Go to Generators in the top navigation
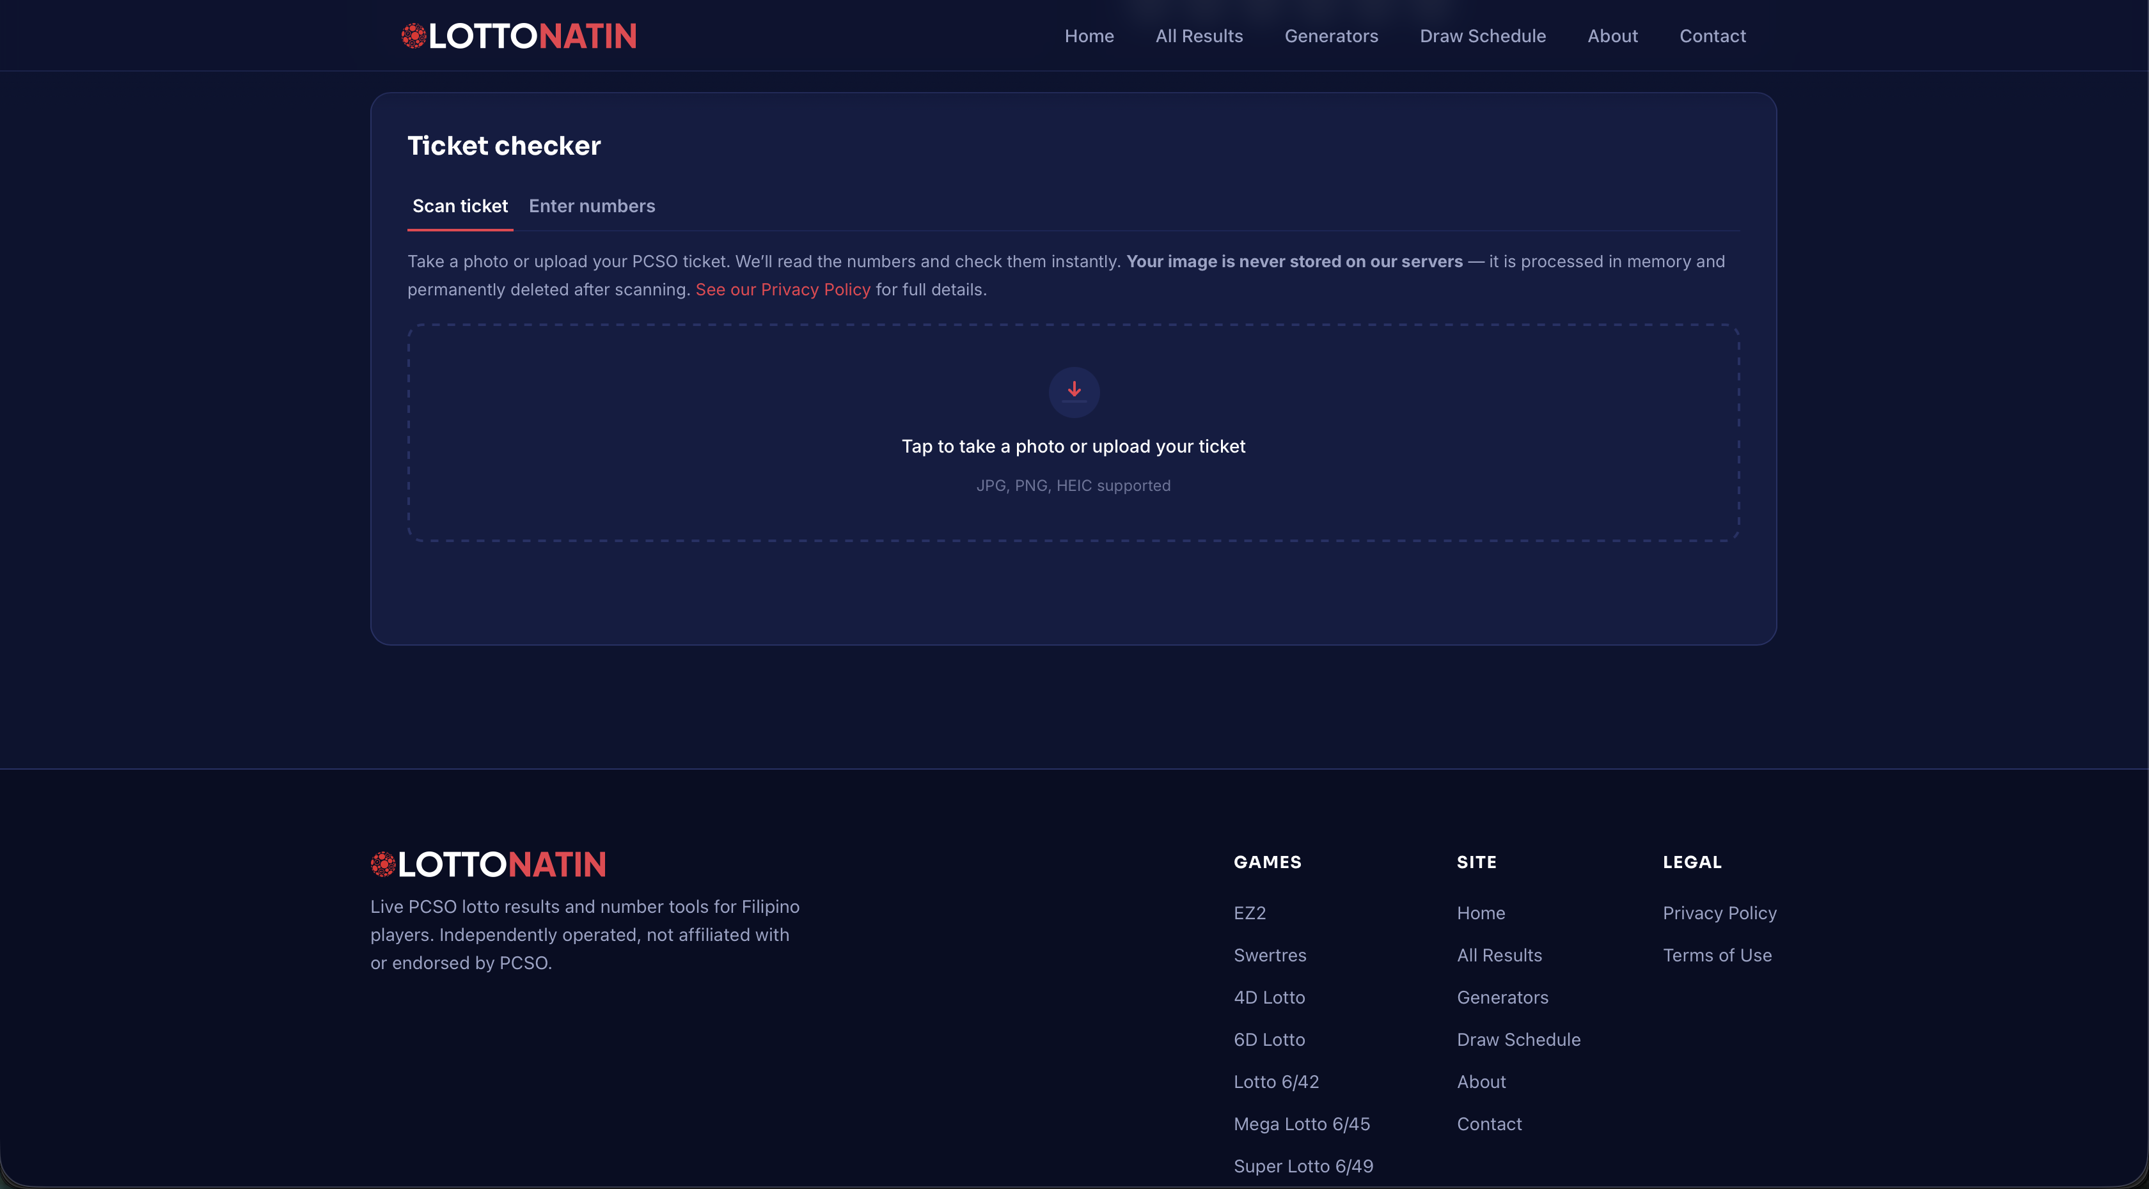2149x1189 pixels. pos(1330,36)
